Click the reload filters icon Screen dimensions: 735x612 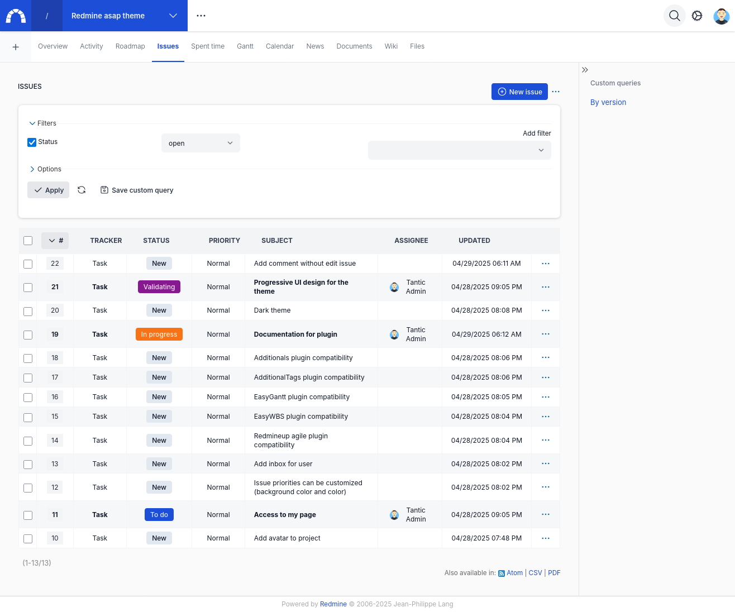[x=82, y=190]
